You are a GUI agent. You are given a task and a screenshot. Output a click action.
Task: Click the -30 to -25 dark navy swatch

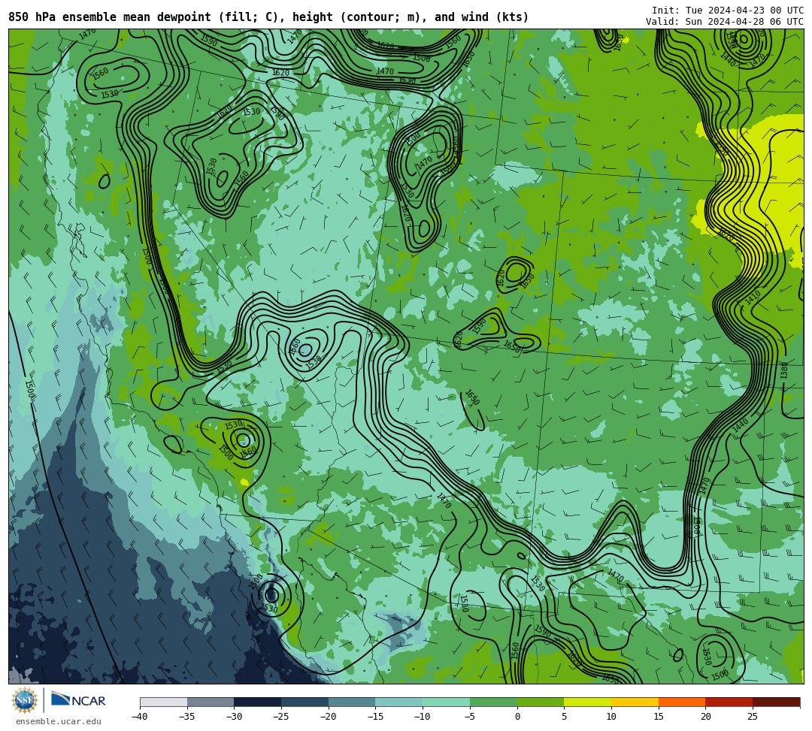(x=258, y=702)
